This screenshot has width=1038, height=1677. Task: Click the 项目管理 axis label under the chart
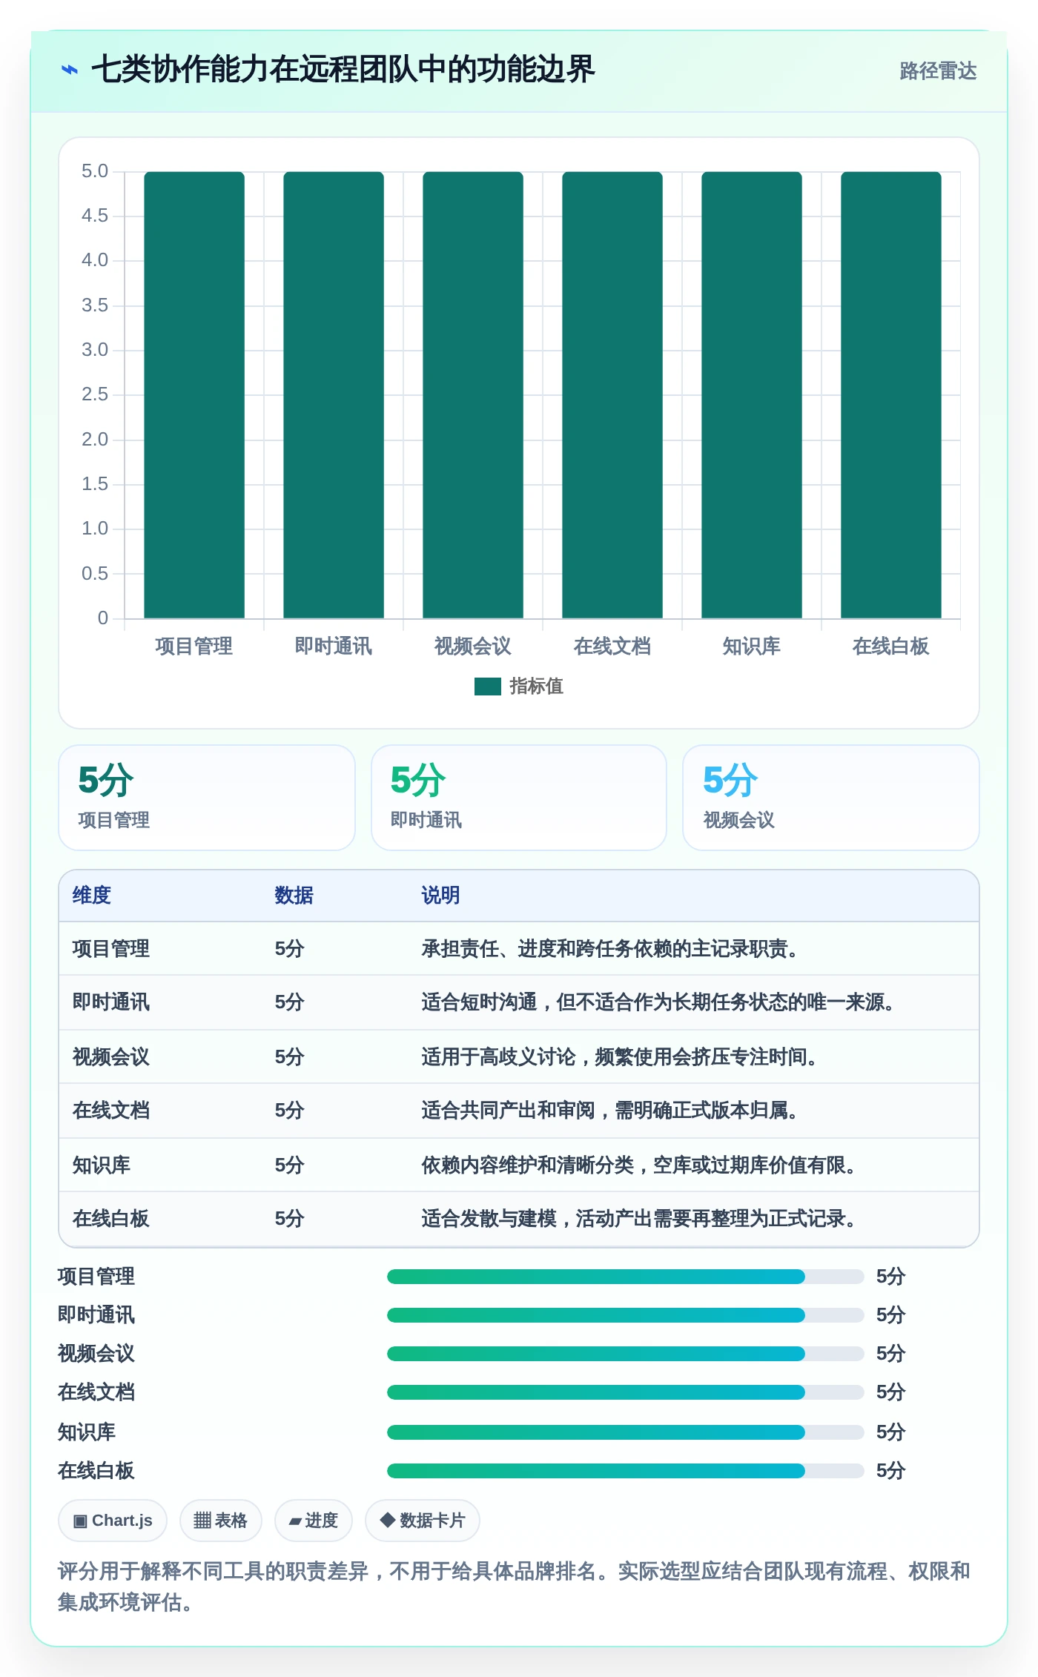tap(194, 646)
